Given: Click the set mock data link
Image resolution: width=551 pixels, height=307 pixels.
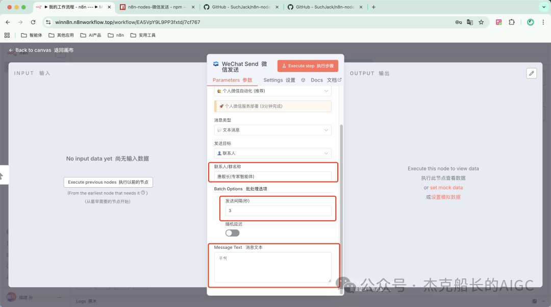Looking at the screenshot, I should tap(446, 188).
